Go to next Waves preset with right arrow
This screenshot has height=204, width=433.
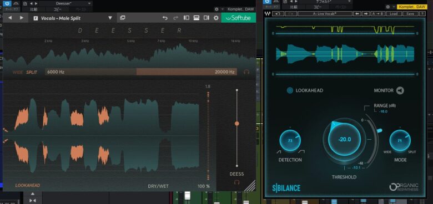tap(365, 13)
